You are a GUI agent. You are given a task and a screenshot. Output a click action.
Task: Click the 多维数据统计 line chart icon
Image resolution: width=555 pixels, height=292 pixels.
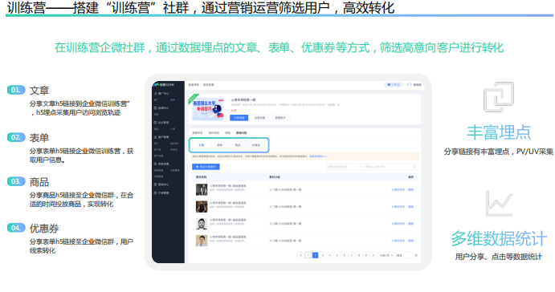(x=499, y=203)
